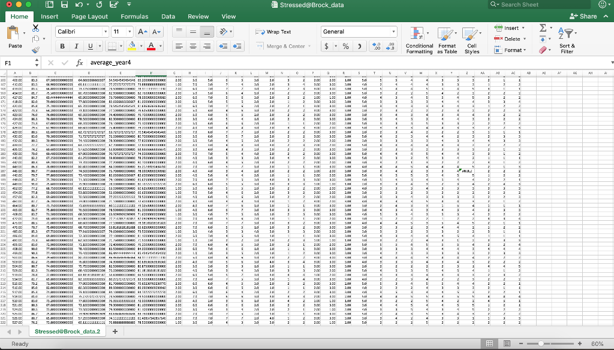Click the Format Painter brush icon
The width and height of the screenshot is (614, 350).
(x=35, y=50)
